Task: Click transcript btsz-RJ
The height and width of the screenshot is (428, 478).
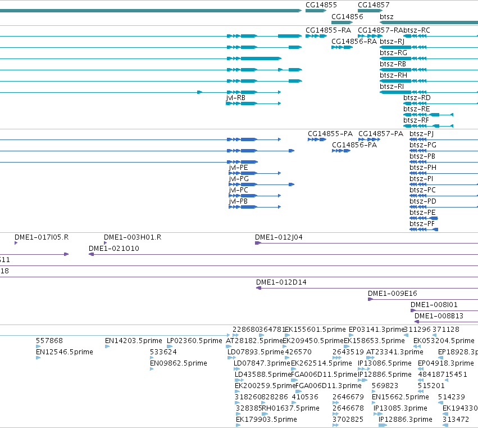Action: click(392, 42)
